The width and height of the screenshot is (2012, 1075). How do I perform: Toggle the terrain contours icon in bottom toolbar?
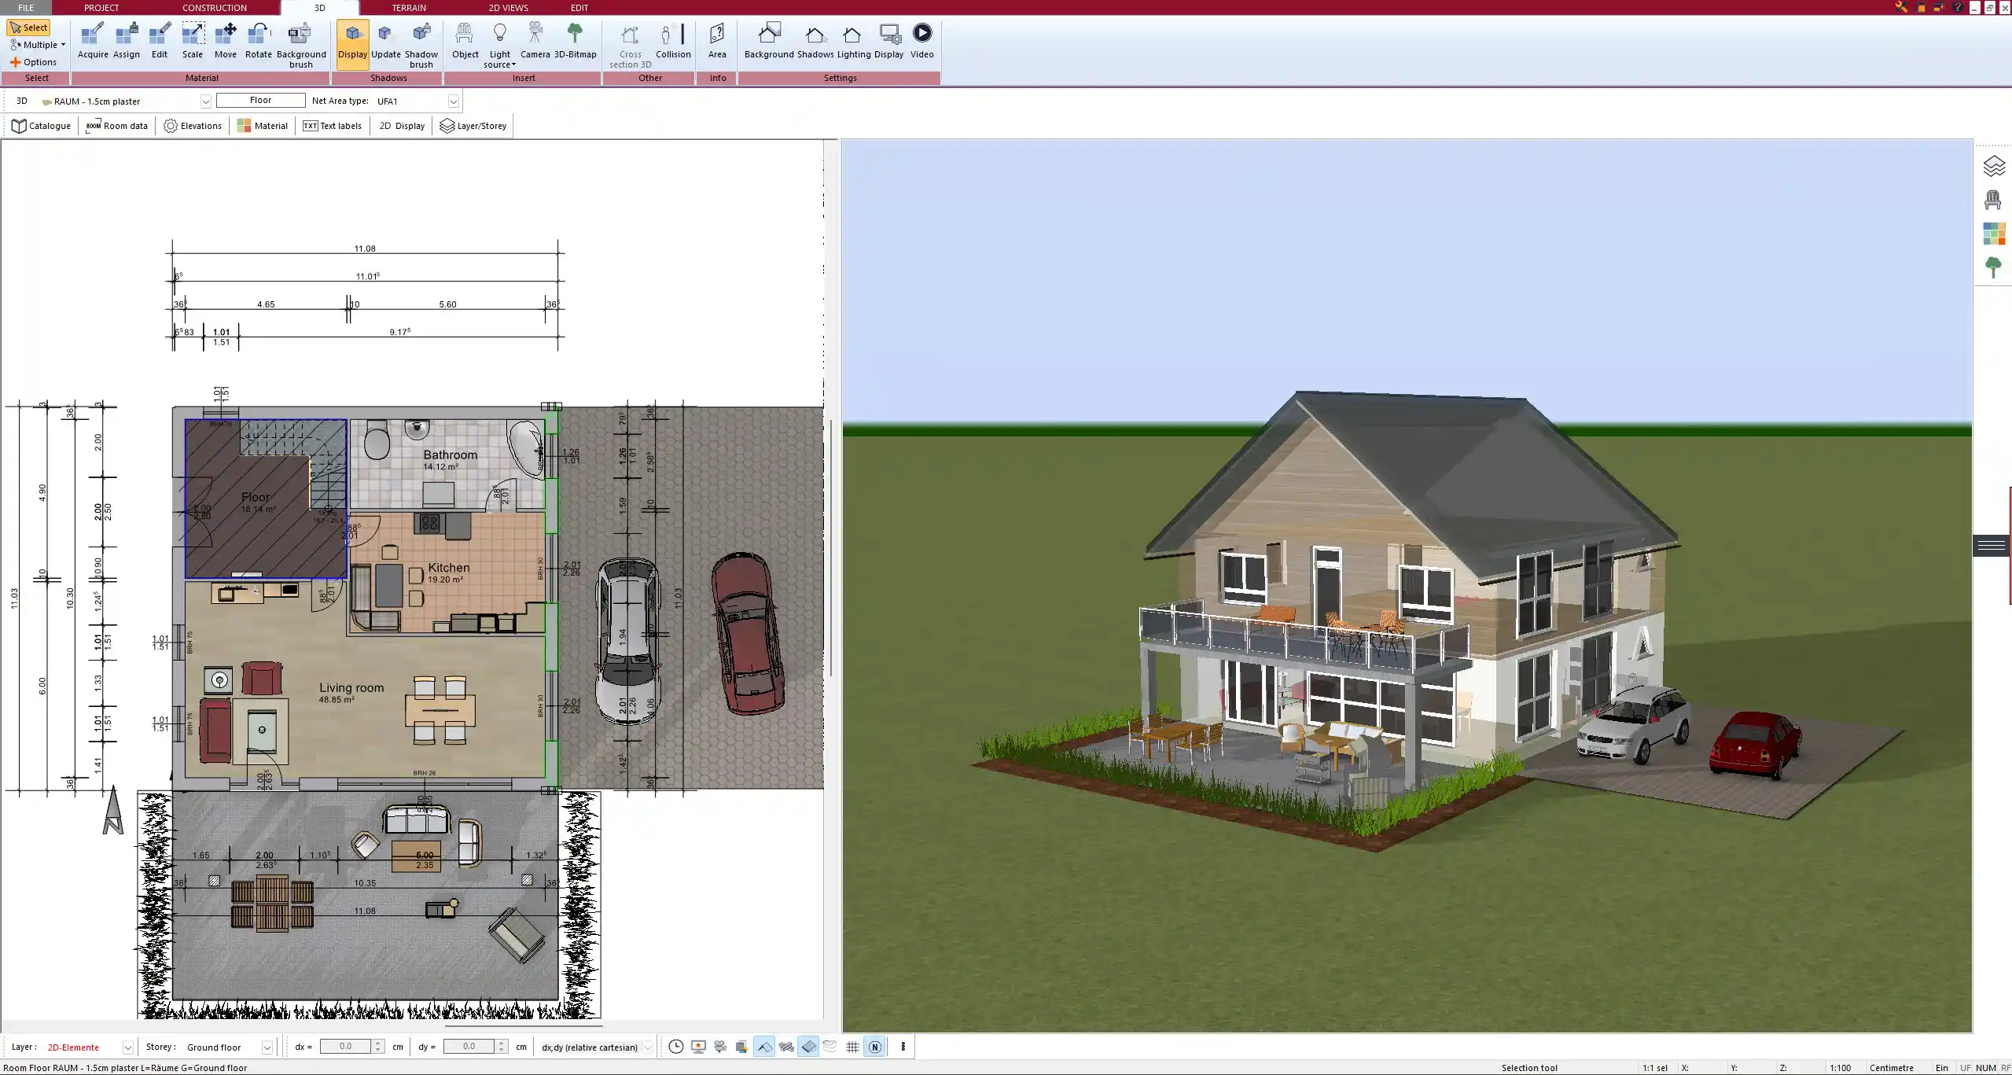pos(829,1047)
